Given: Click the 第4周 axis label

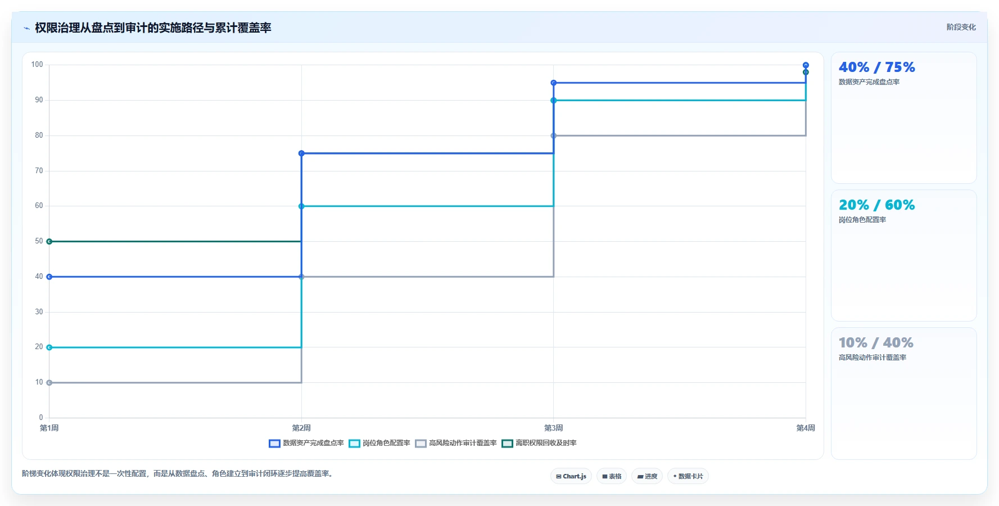Looking at the screenshot, I should [806, 428].
